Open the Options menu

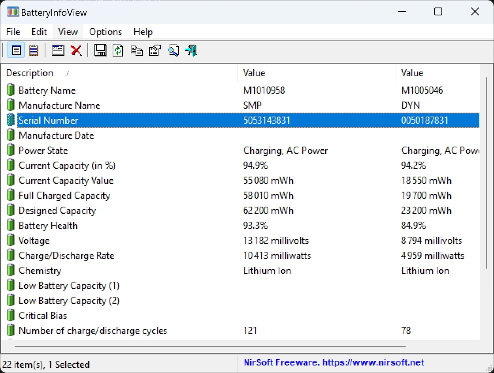pos(106,32)
